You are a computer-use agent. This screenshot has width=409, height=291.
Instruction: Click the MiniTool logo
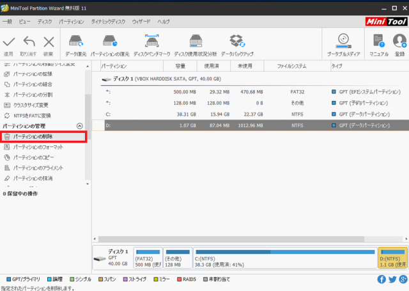tap(386, 21)
